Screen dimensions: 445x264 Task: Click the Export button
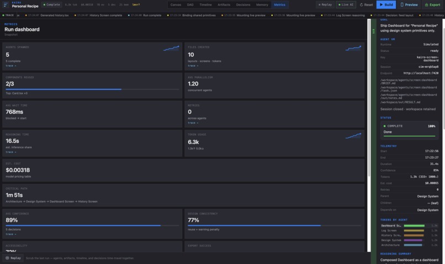coord(432,4)
